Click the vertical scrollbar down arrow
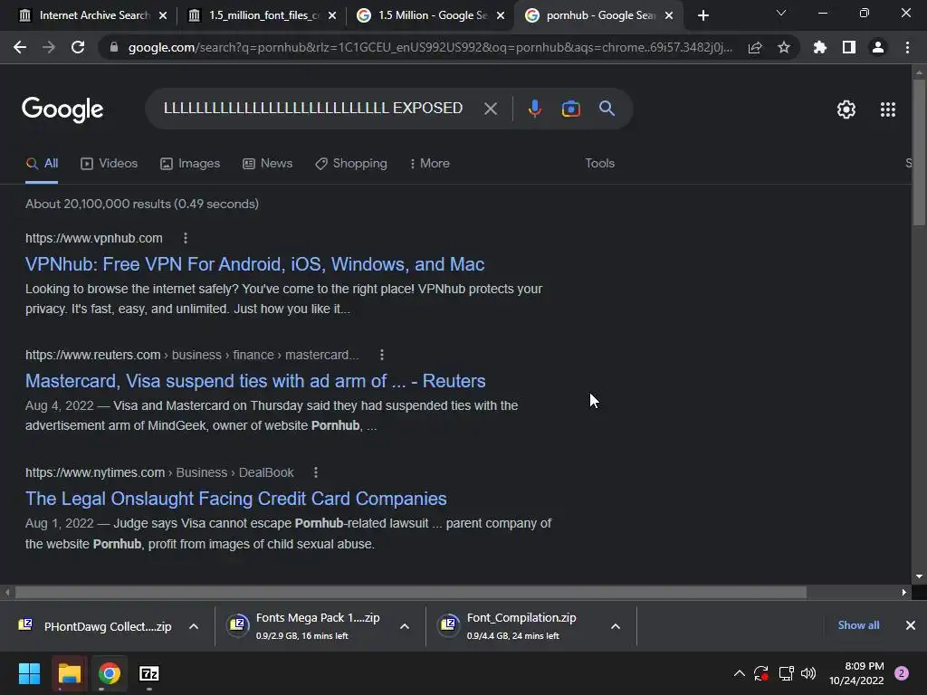The width and height of the screenshot is (927, 695). pyautogui.click(x=919, y=576)
